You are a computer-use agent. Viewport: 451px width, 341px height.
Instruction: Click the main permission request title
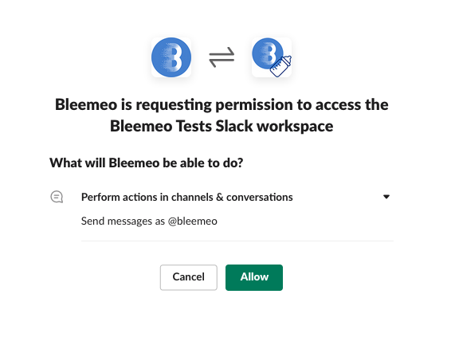[x=222, y=116]
